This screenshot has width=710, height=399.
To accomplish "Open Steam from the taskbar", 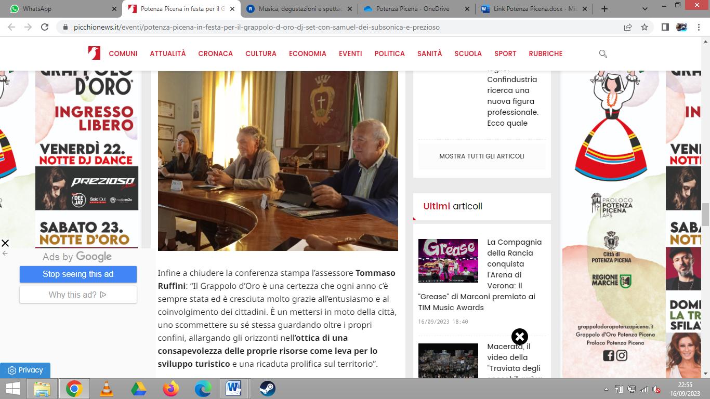I will (x=267, y=389).
